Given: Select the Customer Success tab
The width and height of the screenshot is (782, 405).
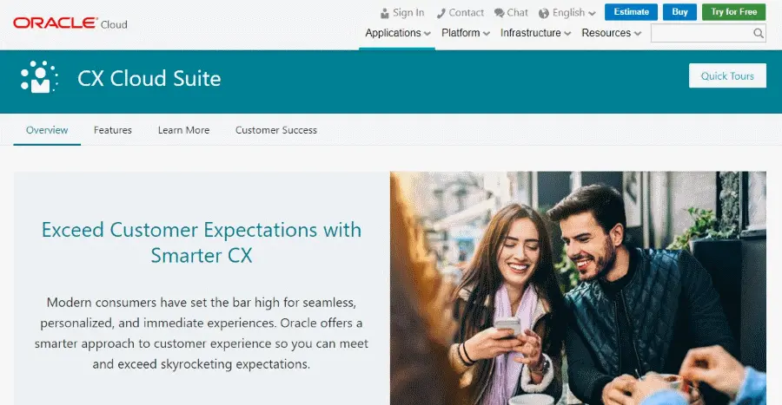Looking at the screenshot, I should click(x=275, y=130).
